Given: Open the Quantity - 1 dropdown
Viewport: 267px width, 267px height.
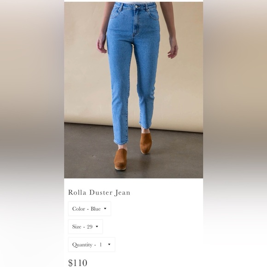Looking at the screenshot, I should (92, 244).
